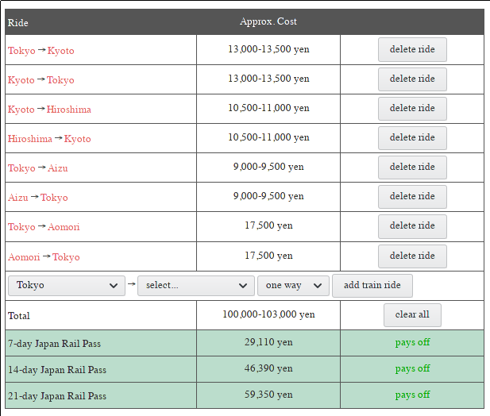Screen dimensions: 490x416
Task: Delete the Tokyo to Aizu ride
Action: 412,167
